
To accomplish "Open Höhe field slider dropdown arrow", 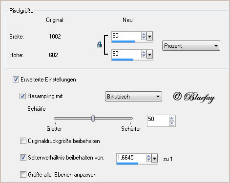I will coord(149,54).
